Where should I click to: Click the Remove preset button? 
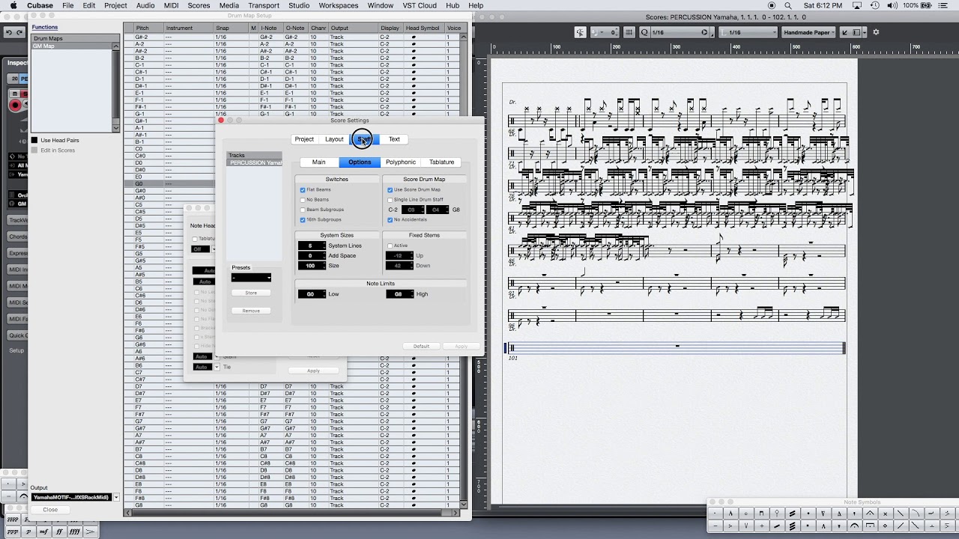coord(251,311)
